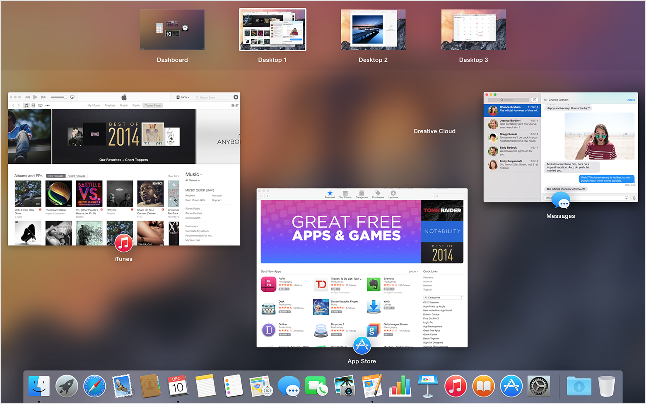Select iTunes Store tab
Image resolution: width=646 pixels, height=404 pixels.
[x=152, y=106]
